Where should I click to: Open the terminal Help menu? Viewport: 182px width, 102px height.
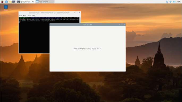tap(33, 15)
